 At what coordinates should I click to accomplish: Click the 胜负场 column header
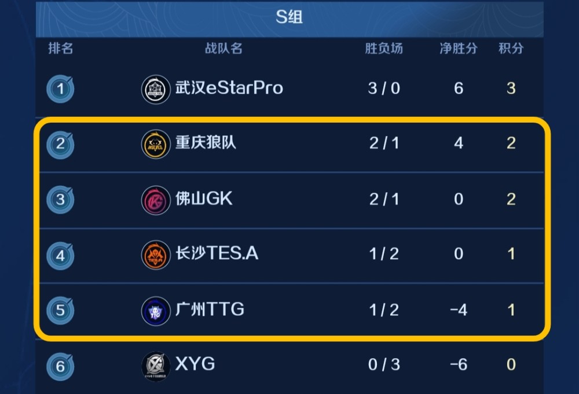click(x=384, y=49)
